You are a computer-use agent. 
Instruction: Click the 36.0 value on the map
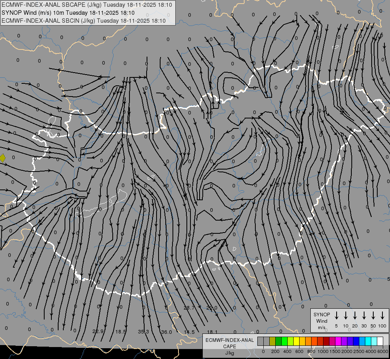point(167,332)
